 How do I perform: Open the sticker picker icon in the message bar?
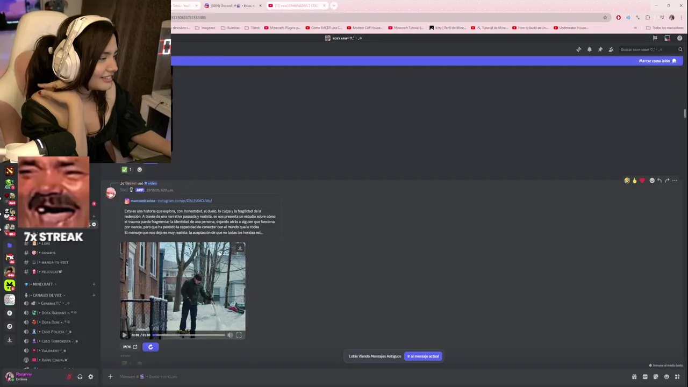656,377
